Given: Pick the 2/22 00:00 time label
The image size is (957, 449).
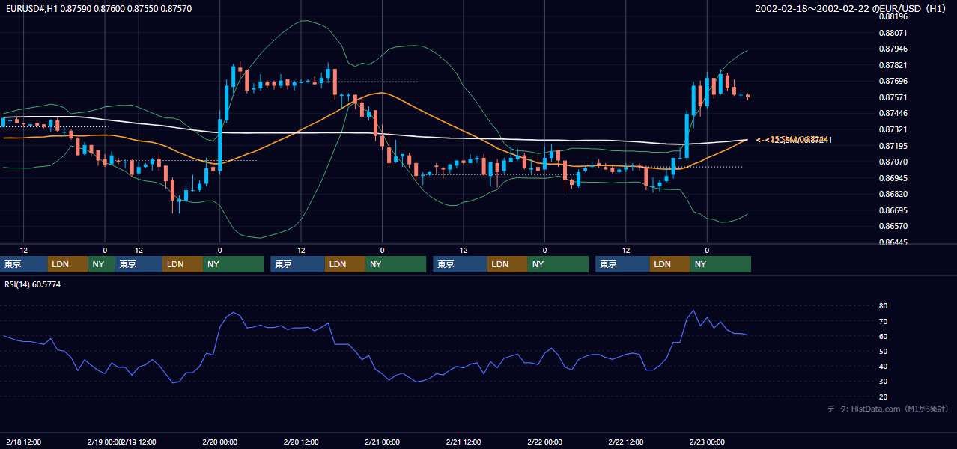Looking at the screenshot, I should (544, 442).
